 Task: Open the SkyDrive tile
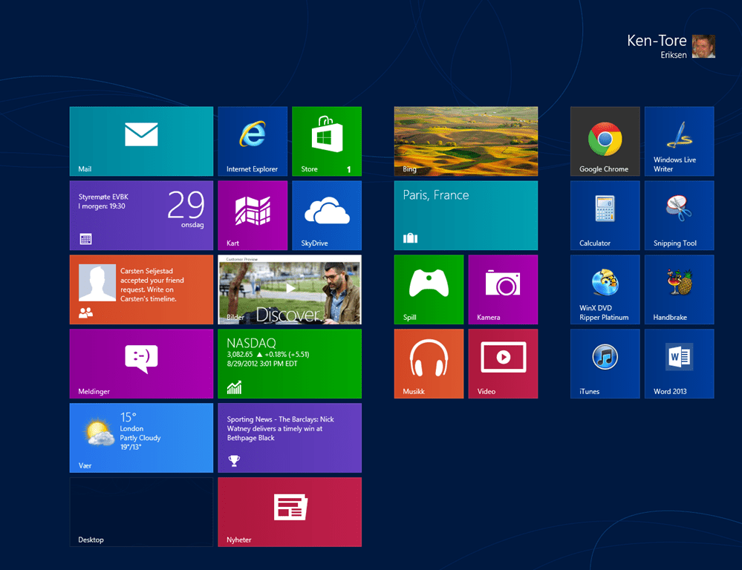coord(327,215)
